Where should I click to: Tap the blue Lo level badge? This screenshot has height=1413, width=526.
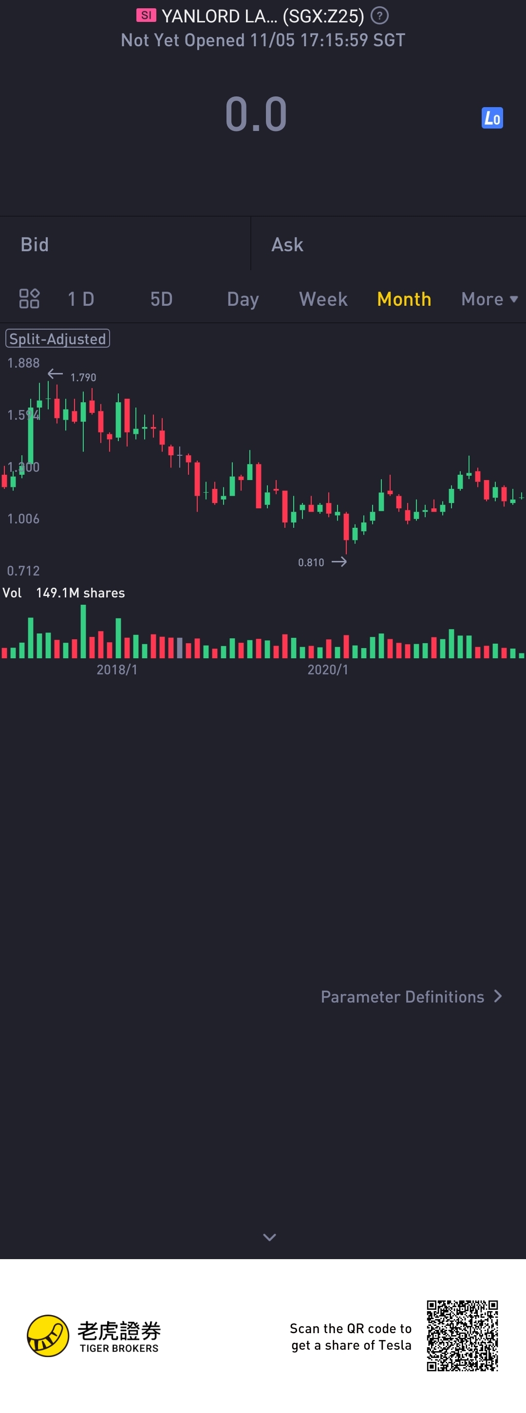[492, 117]
